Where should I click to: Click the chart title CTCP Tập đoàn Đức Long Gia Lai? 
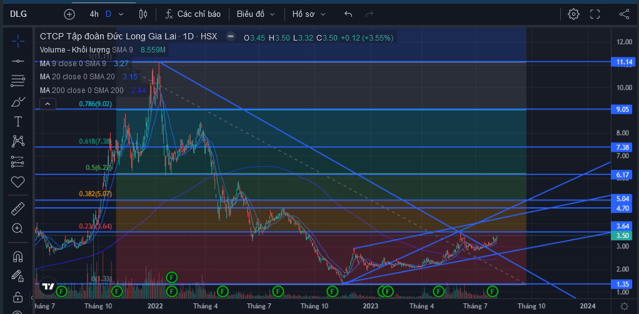point(109,37)
